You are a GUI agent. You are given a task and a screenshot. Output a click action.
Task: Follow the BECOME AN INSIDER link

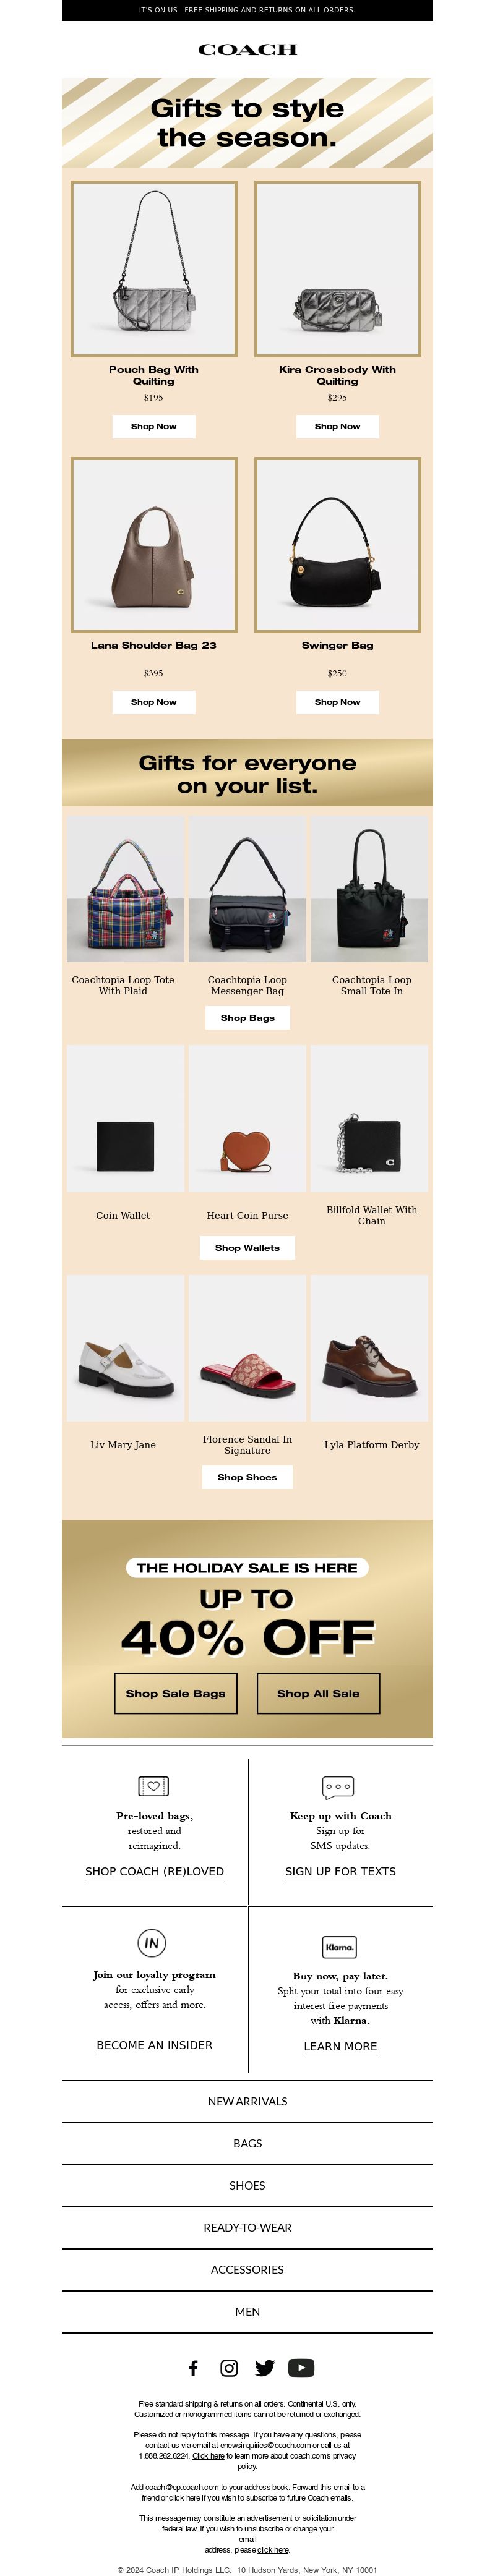(155, 2045)
